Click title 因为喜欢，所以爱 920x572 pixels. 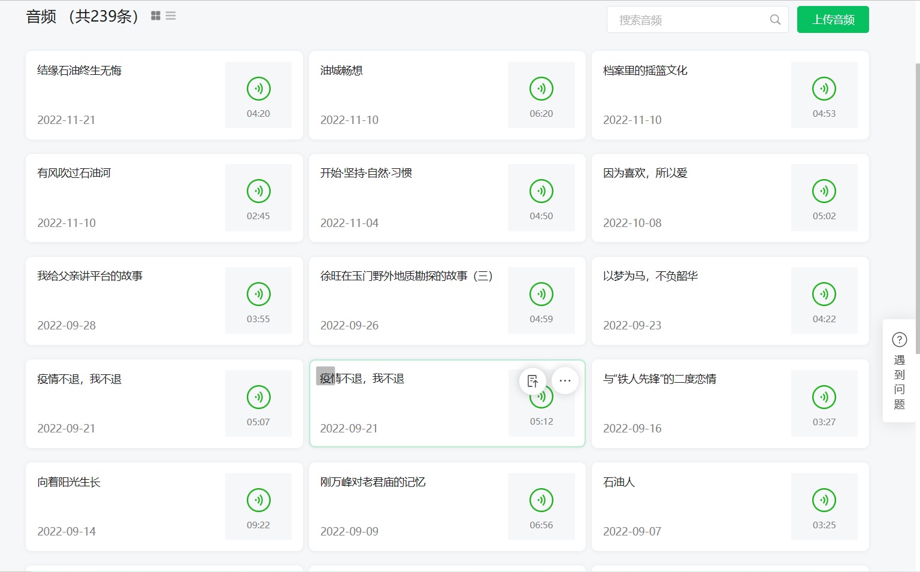(x=645, y=172)
